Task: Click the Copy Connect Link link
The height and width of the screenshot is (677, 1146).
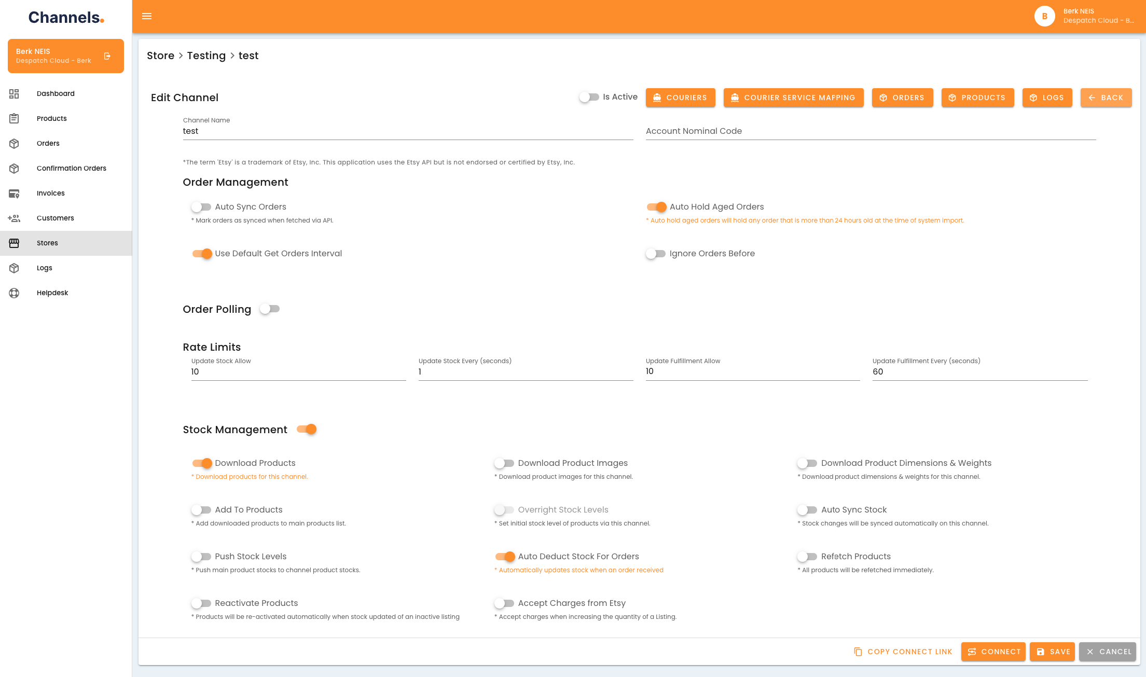Action: click(903, 652)
